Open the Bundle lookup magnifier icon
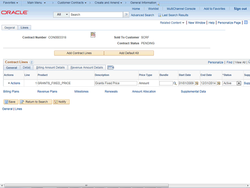250x188 pixels. coord(175,83)
